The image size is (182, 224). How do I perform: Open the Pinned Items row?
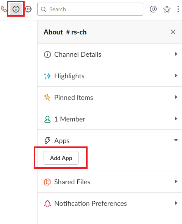pyautogui.click(x=110, y=97)
